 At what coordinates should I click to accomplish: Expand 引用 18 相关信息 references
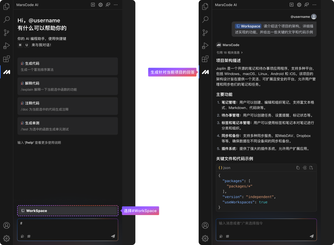229,52
